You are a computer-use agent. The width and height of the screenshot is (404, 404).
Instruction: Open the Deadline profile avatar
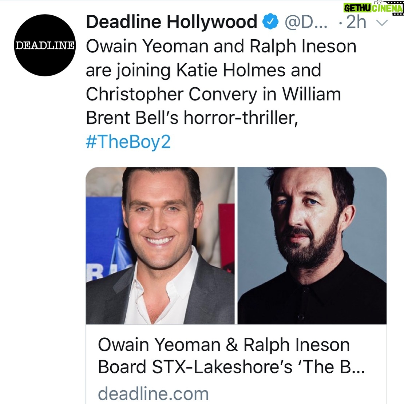pos(45,45)
